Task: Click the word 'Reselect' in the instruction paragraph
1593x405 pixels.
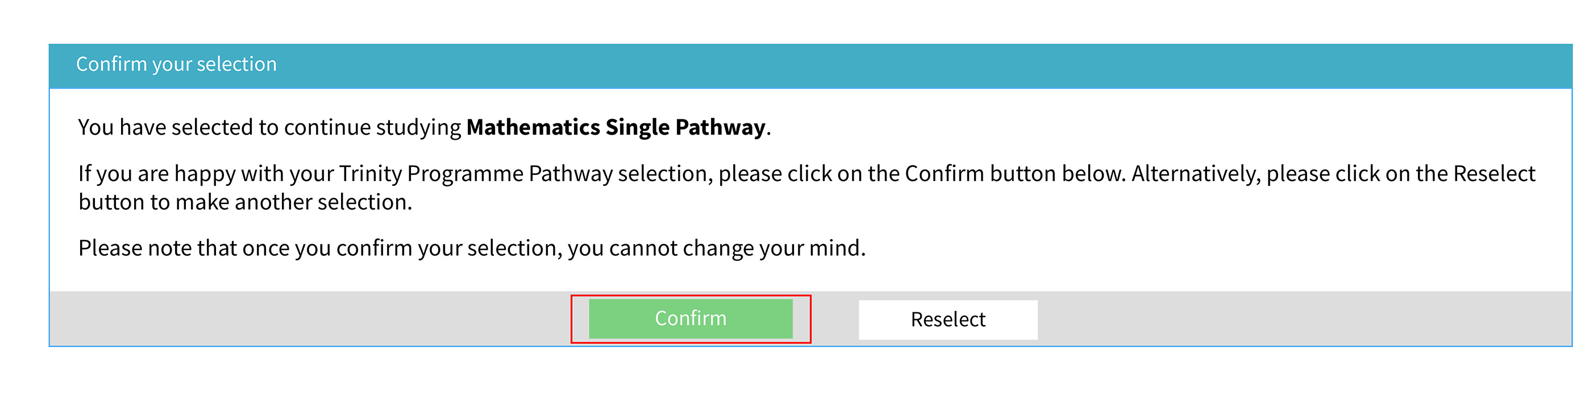Action: point(1494,174)
